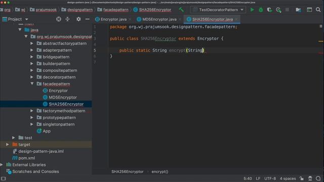Image resolution: width=324 pixels, height=182 pixels.
Task: Expand the test folder arrow
Action: click(14, 138)
